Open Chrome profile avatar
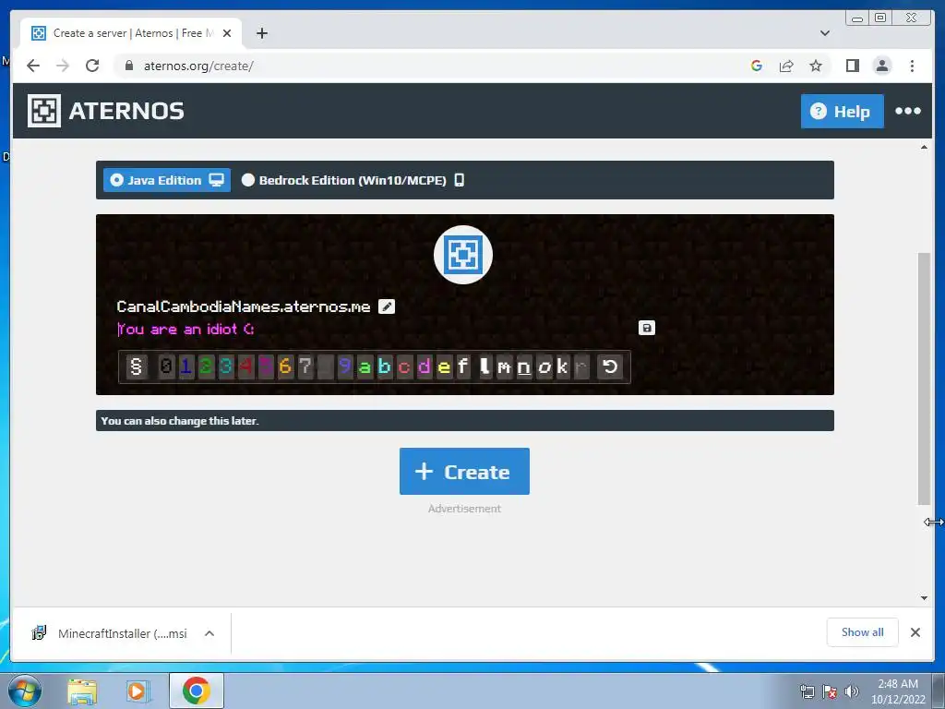This screenshot has height=709, width=945. (x=881, y=66)
